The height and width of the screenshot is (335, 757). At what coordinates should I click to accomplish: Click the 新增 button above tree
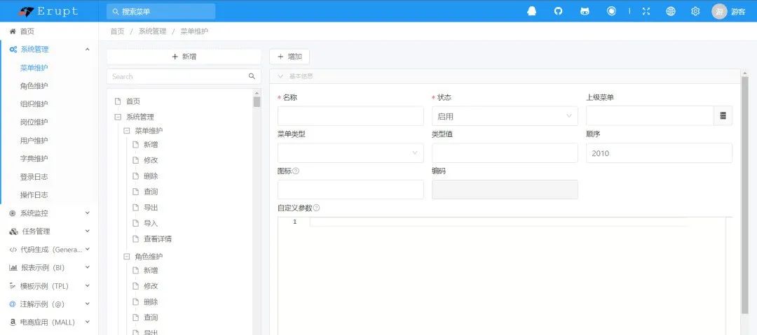(184, 57)
